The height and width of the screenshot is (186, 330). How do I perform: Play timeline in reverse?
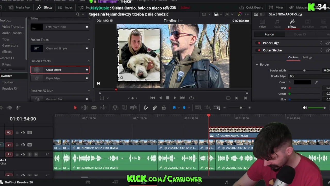point(161,98)
